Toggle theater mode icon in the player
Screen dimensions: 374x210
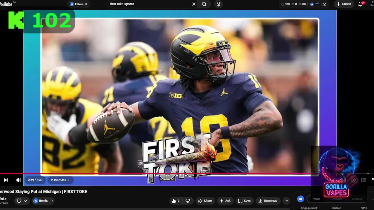click(x=364, y=180)
